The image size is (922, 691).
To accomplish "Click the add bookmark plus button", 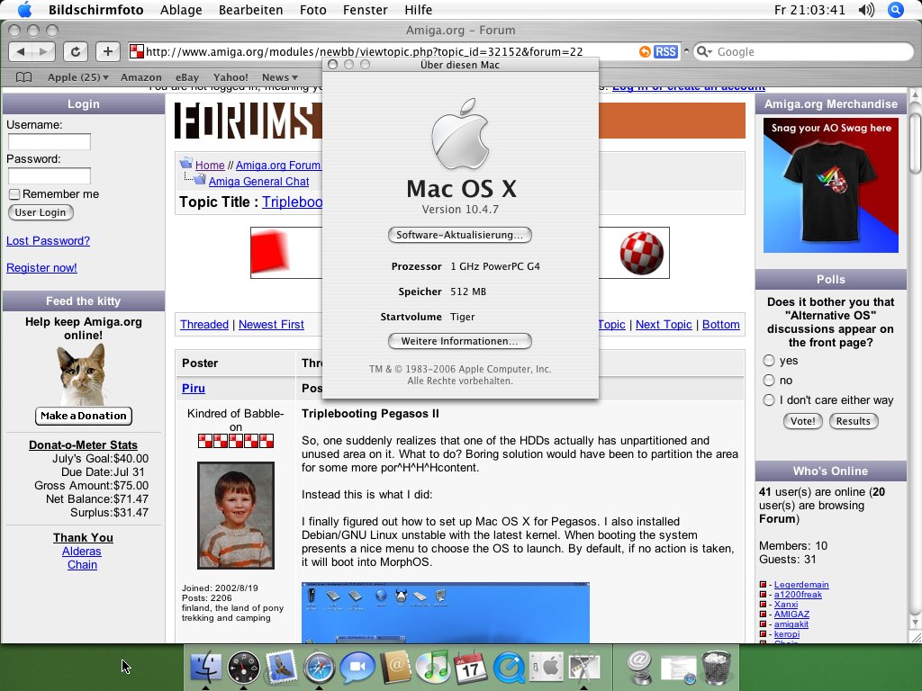I will pyautogui.click(x=107, y=52).
